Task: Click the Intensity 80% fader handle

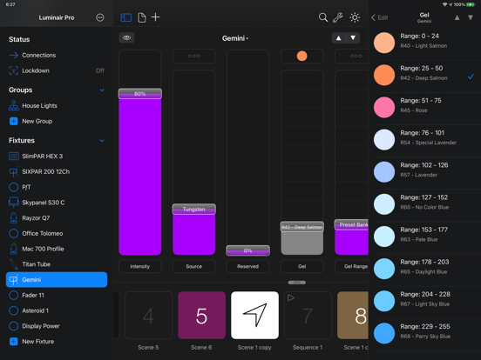Action: pos(140,94)
